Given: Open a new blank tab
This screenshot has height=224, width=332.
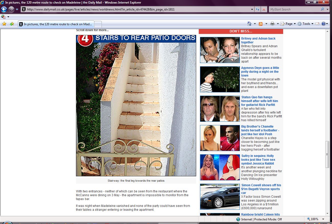Looking at the screenshot, I should [98, 24].
